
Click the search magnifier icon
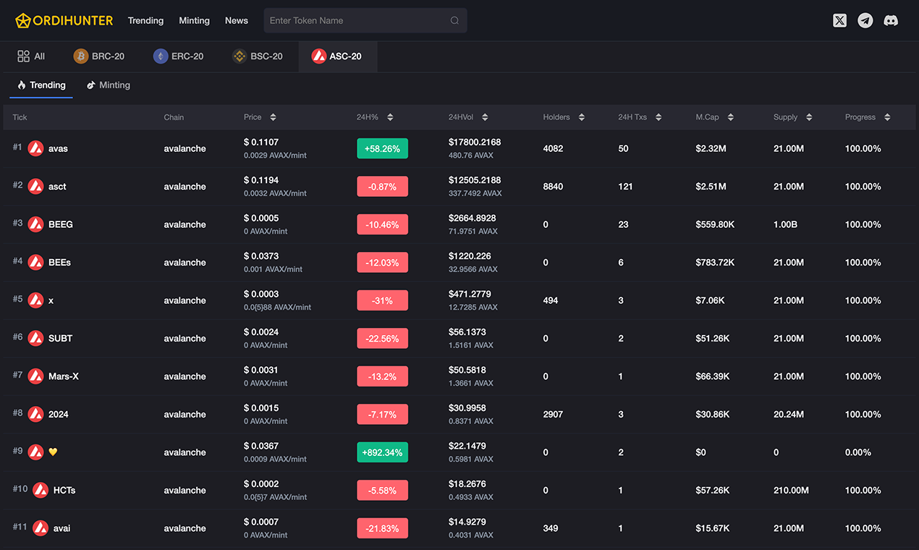pos(454,20)
